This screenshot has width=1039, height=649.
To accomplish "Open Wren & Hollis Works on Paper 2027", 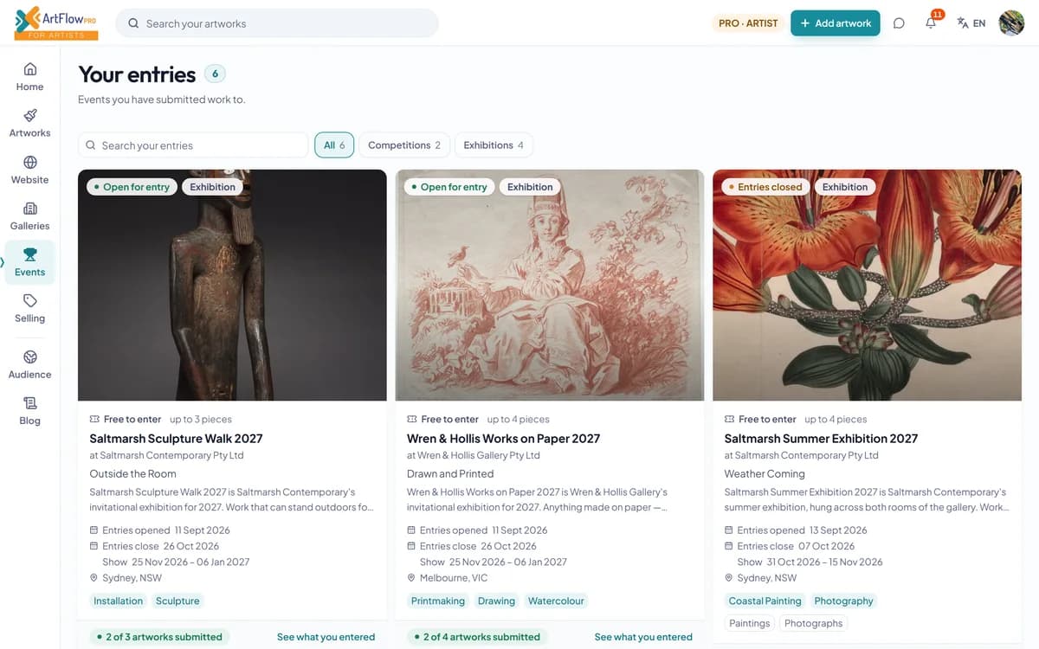I will (x=503, y=439).
